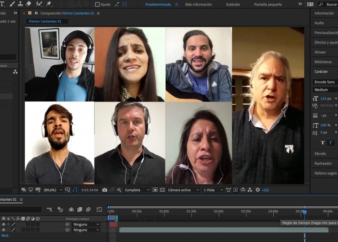Viewport: 338px width, 242px height.
Task: Open the Párrafo panel
Action: pyautogui.click(x=320, y=154)
